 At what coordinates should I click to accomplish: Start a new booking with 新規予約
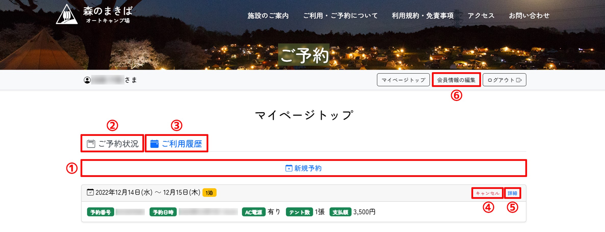pos(304,168)
